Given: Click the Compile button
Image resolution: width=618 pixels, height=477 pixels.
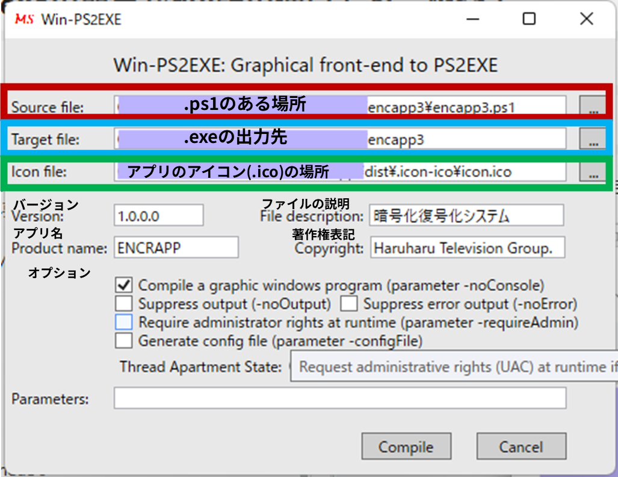Looking at the screenshot, I should pyautogui.click(x=406, y=446).
